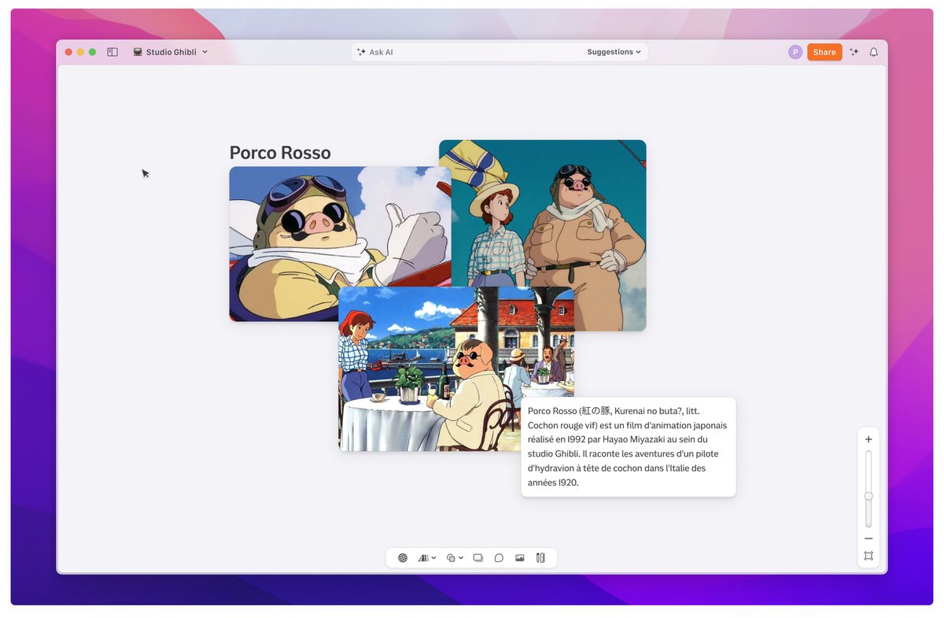This screenshot has height=618, width=944.
Task: Toggle the sidebar panel
Action: tap(112, 51)
